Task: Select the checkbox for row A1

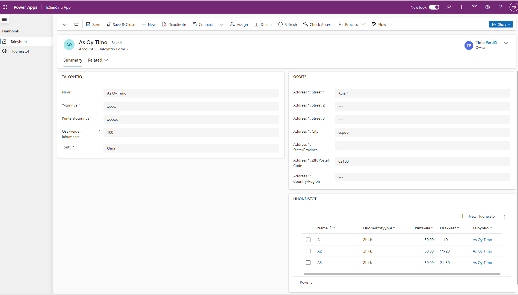Action: pos(308,240)
